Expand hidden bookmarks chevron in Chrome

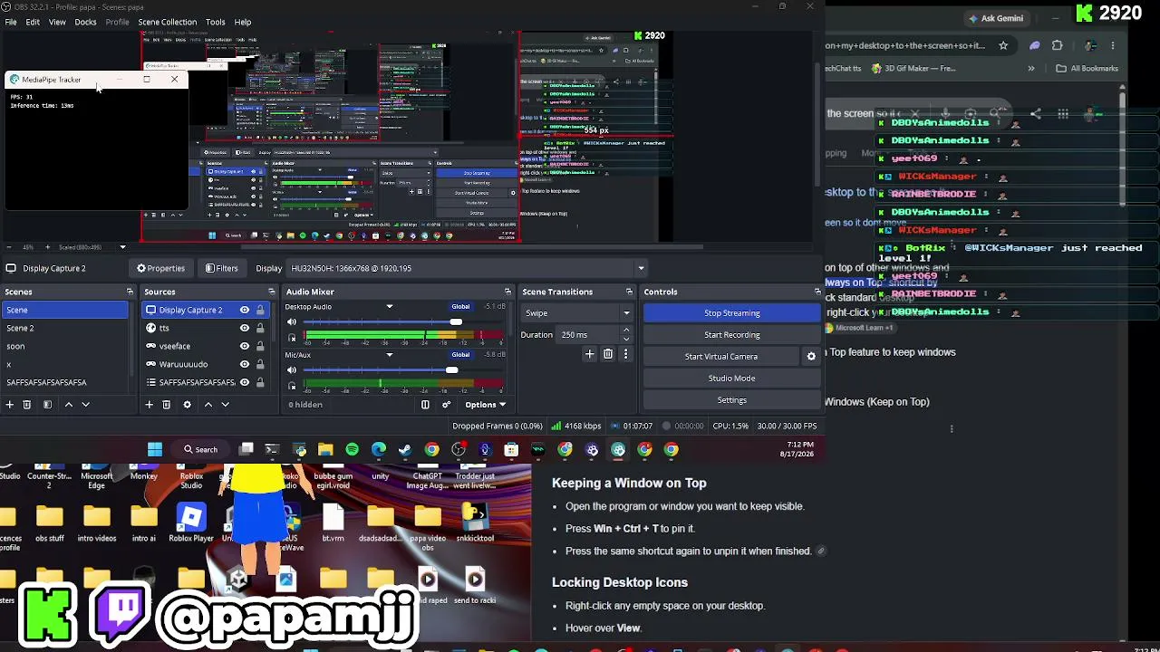[x=1031, y=68]
